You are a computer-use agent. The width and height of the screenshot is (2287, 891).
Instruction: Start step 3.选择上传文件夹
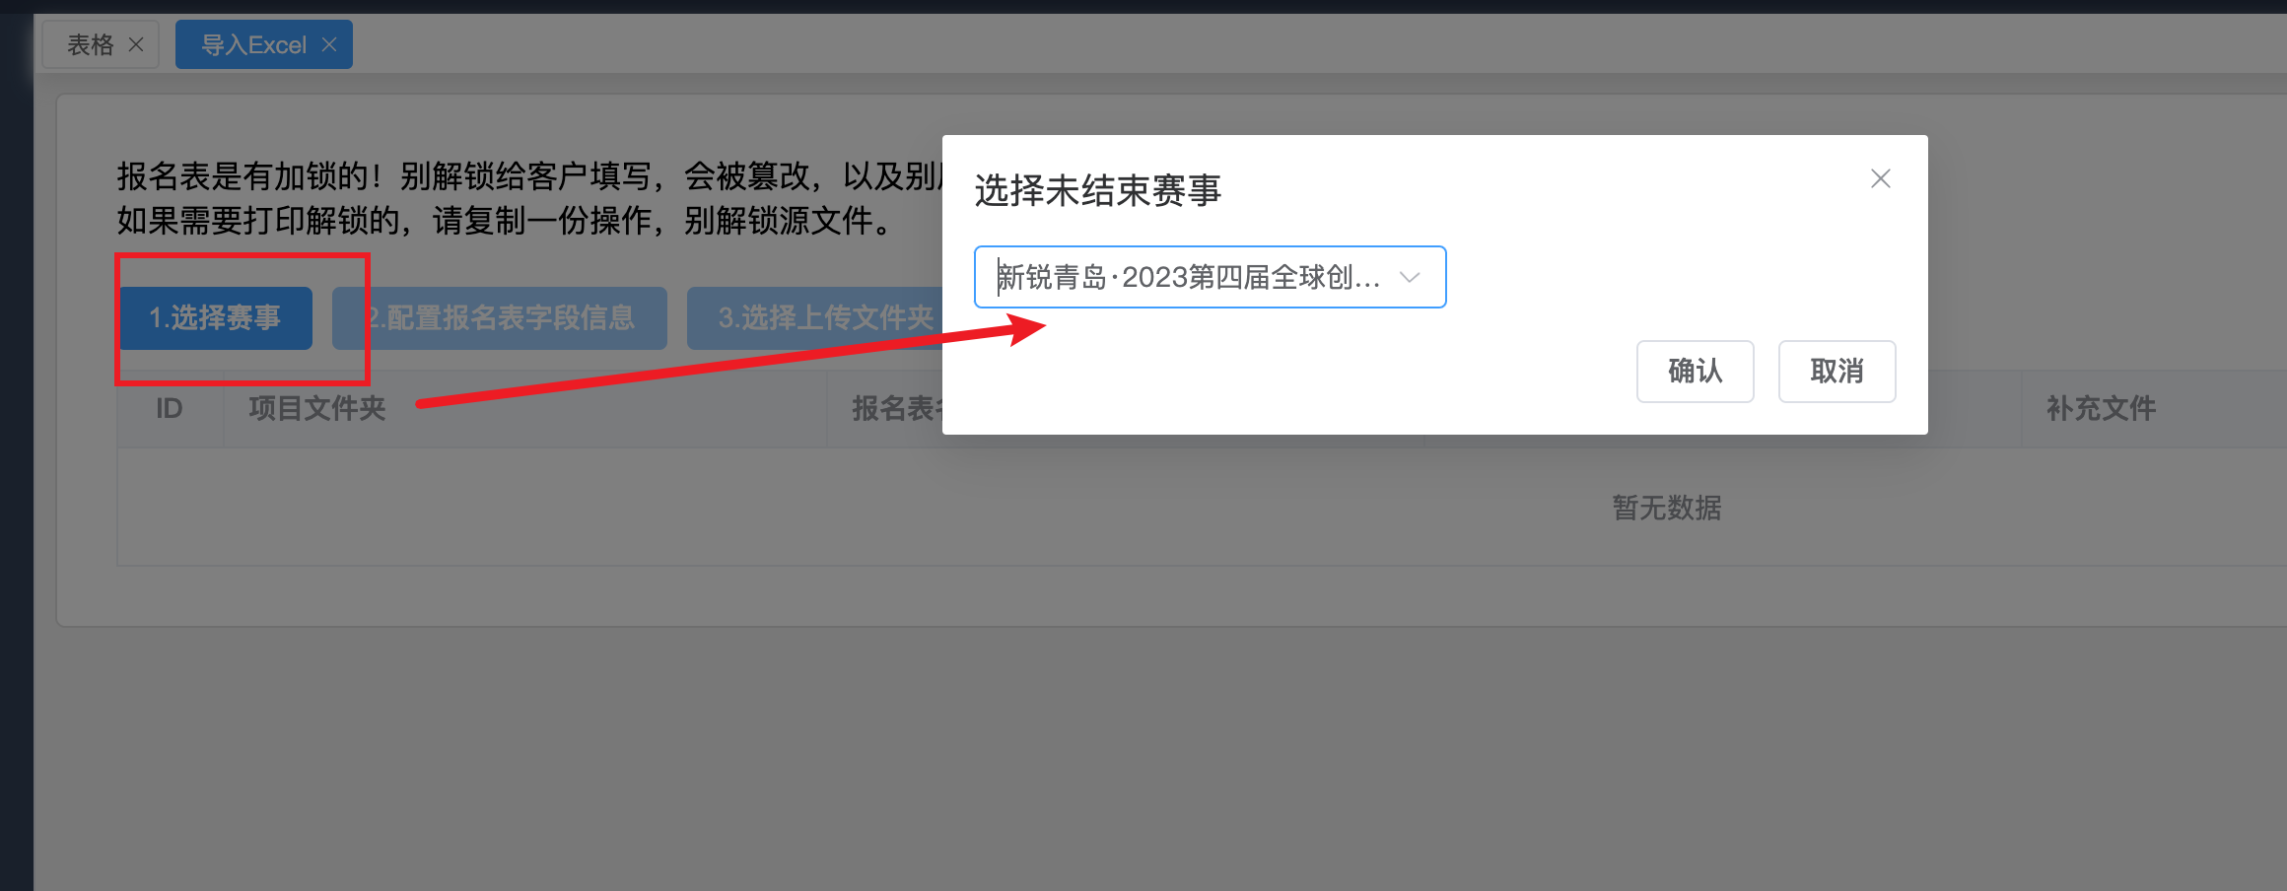[x=814, y=317]
